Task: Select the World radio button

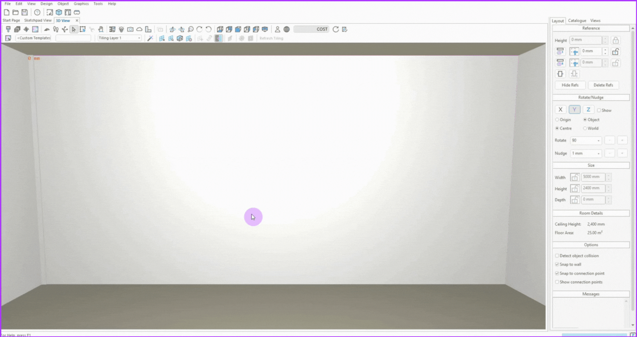Action: [x=585, y=129]
